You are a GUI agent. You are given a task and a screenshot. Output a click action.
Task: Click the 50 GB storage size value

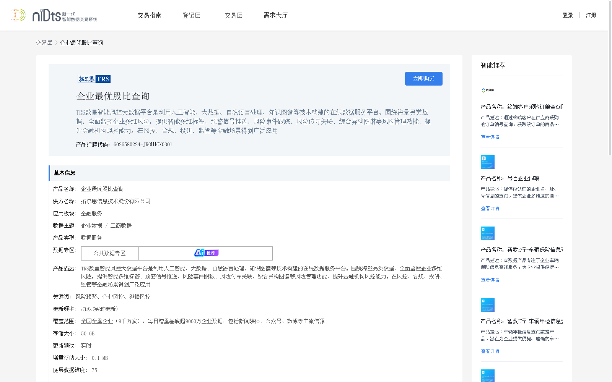coord(88,333)
